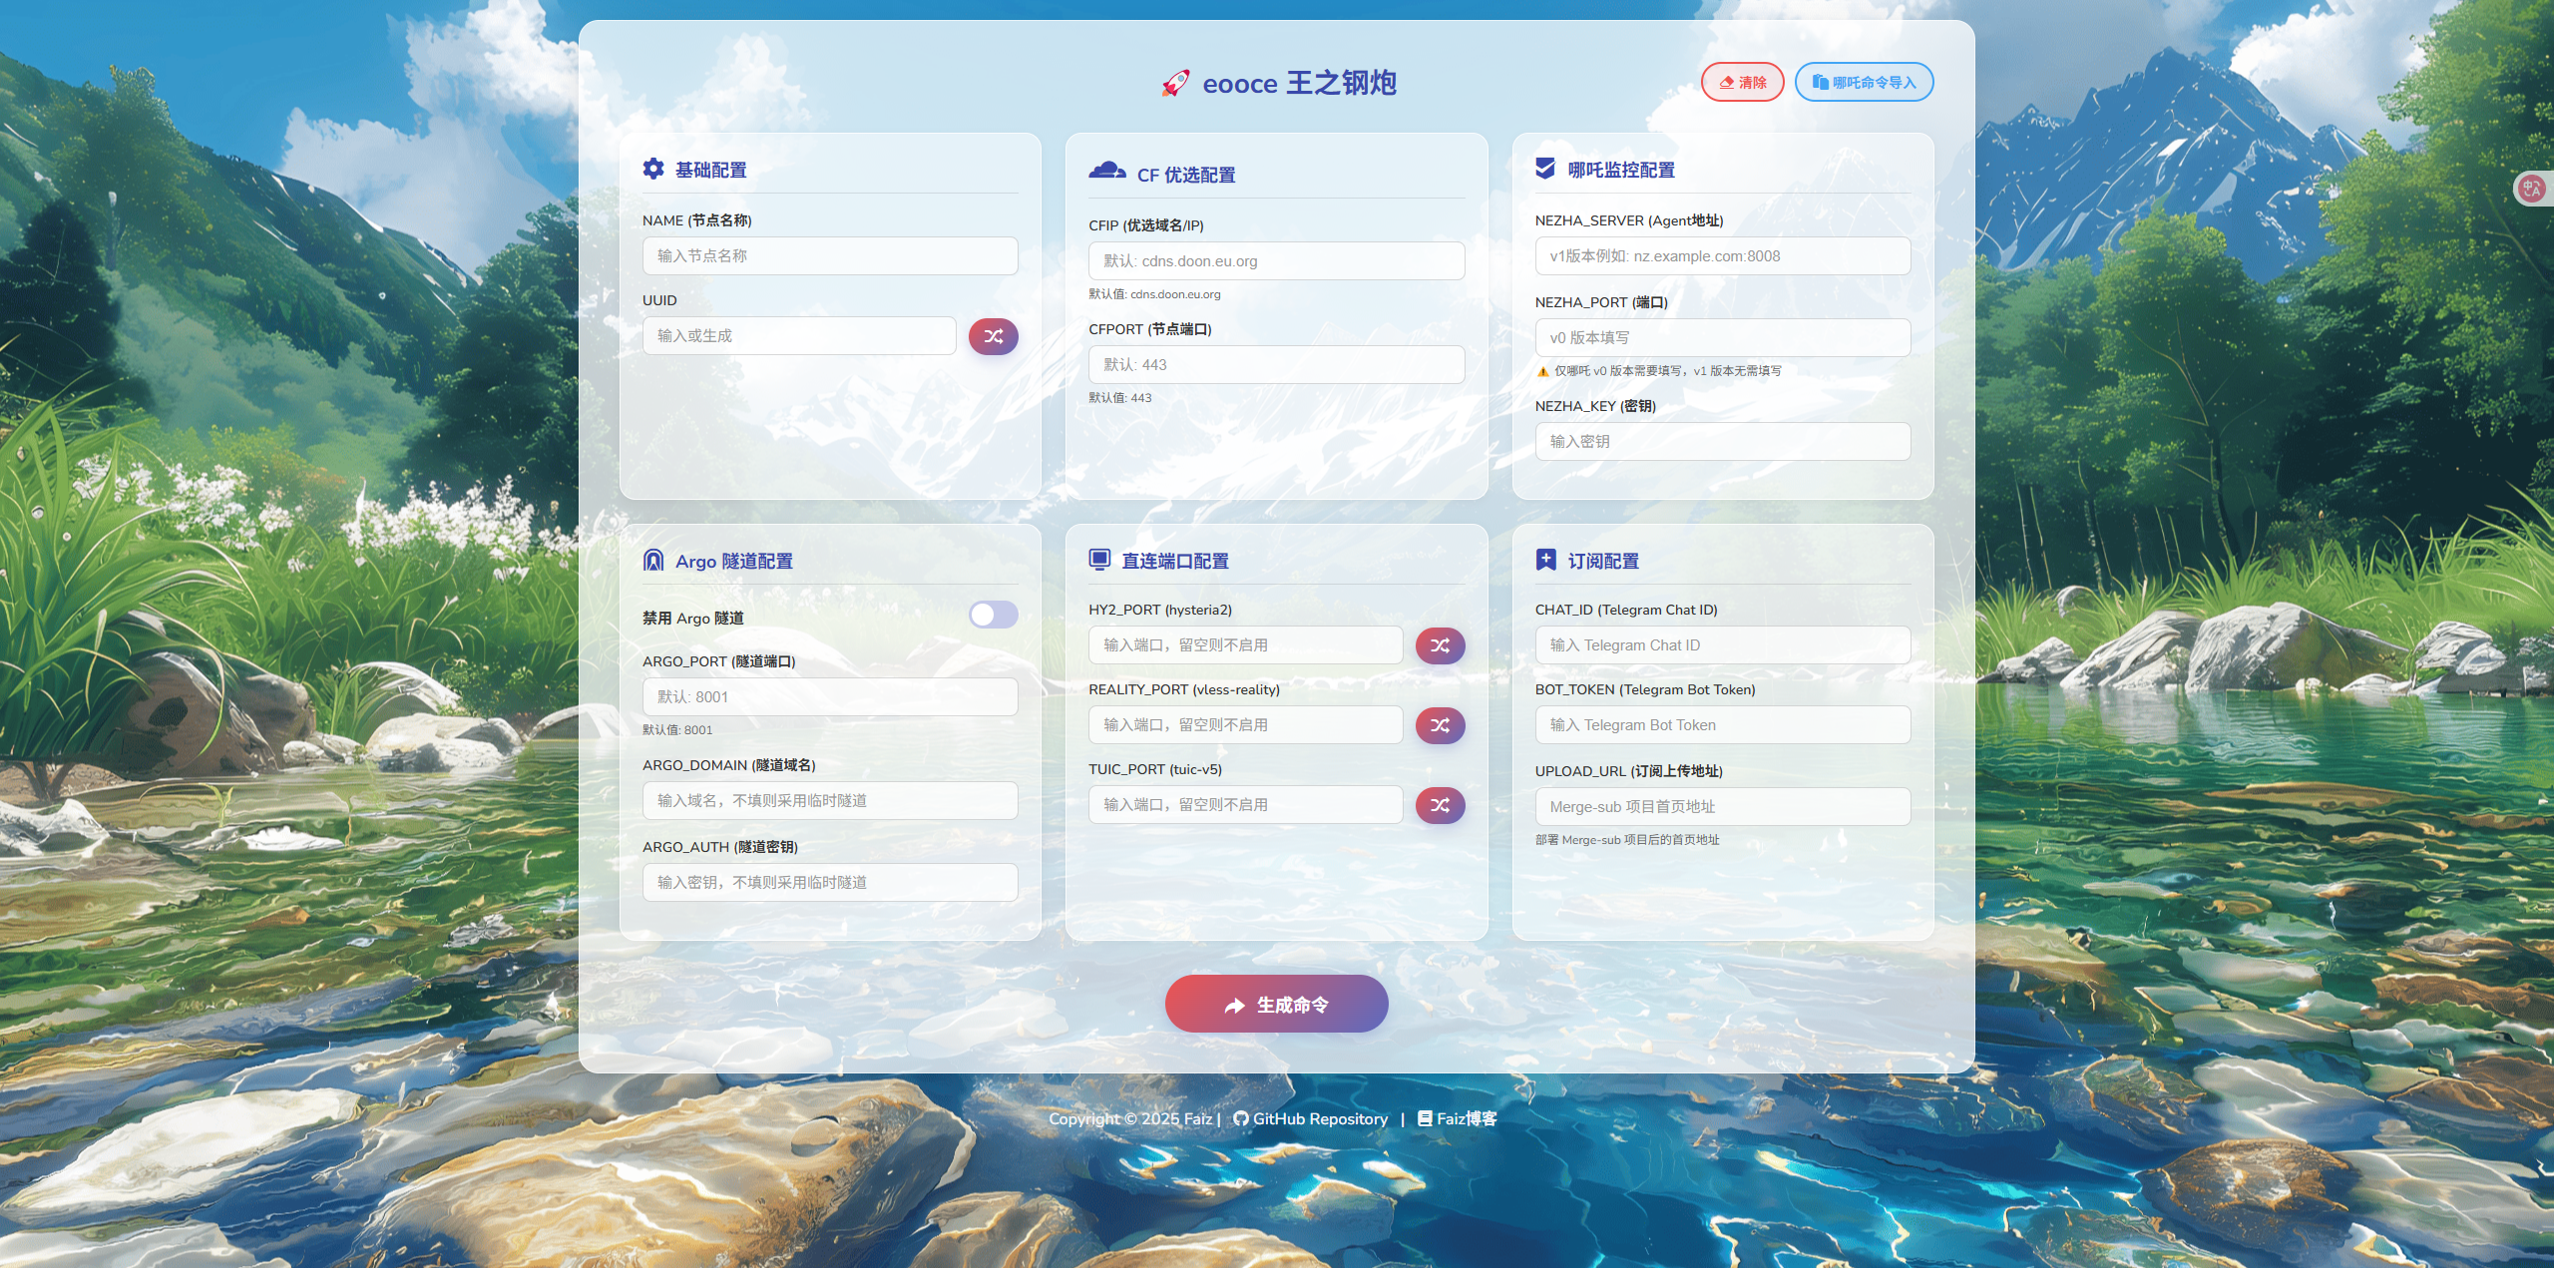
Task: Visit the Faiz博客 footer link
Action: coord(1458,1118)
